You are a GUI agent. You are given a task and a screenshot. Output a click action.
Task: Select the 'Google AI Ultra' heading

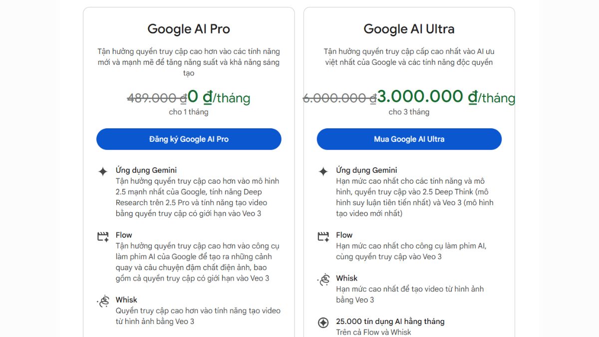(x=409, y=29)
